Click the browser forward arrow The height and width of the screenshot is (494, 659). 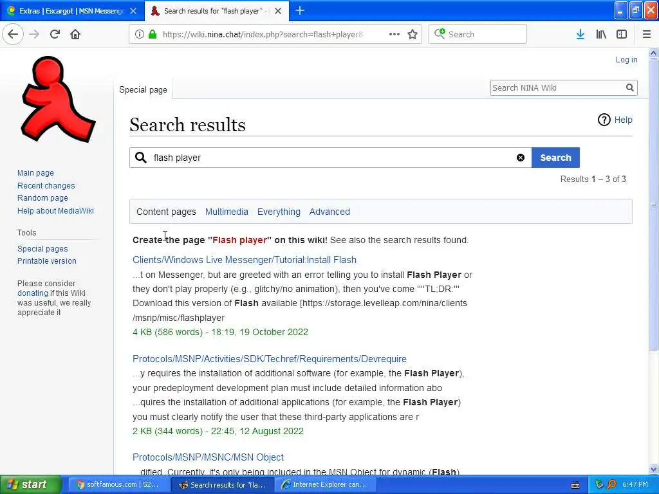34,34
